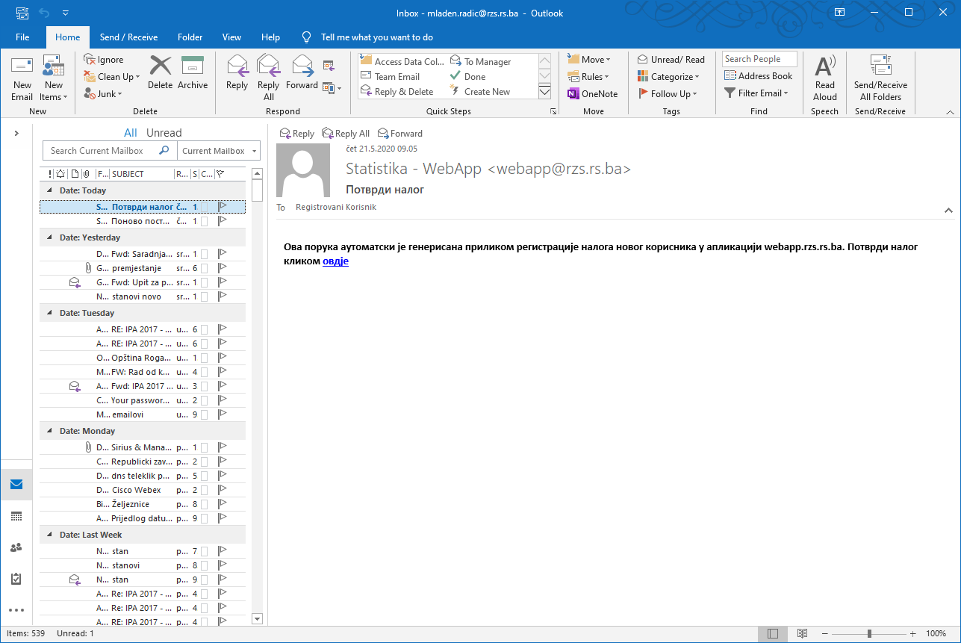Viewport: 961px width, 643px height.
Task: Toggle the flag on the premjestanje email
Action: pyautogui.click(x=222, y=268)
